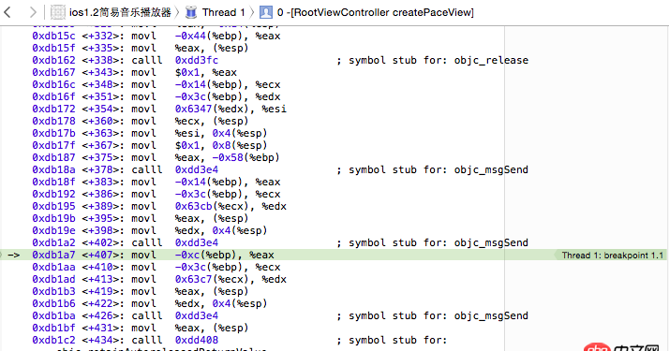This screenshot has width=669, height=351.
Task: Select the 0xdb16c <+348> movl line
Action: [156, 85]
